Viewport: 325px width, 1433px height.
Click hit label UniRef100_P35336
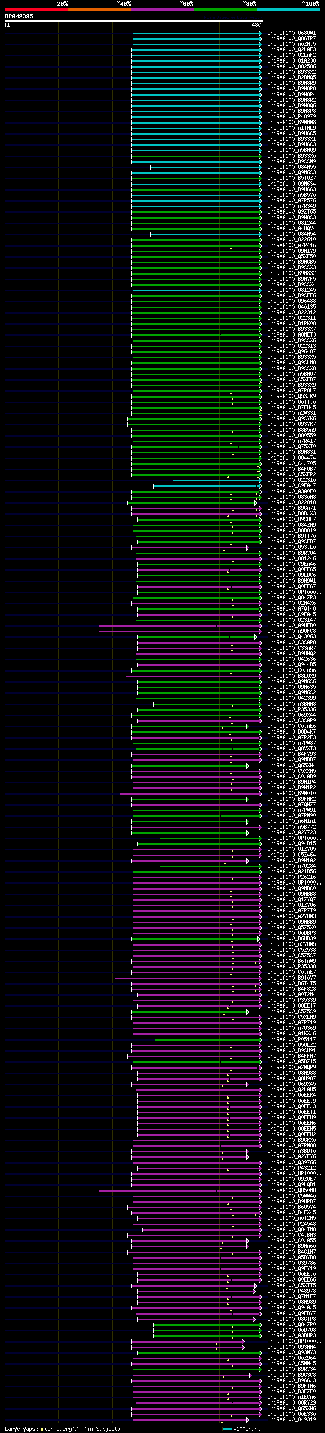tap(291, 709)
